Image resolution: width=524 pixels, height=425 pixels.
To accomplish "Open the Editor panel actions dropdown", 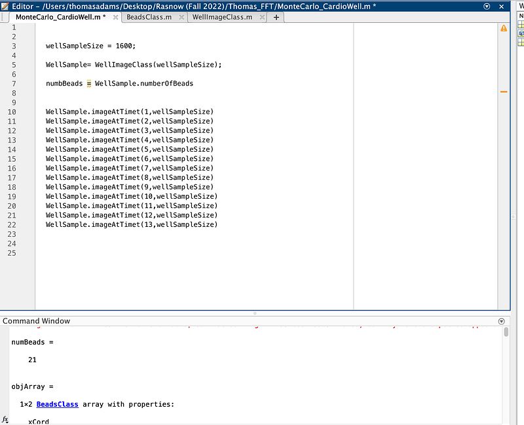I will (487, 6).
